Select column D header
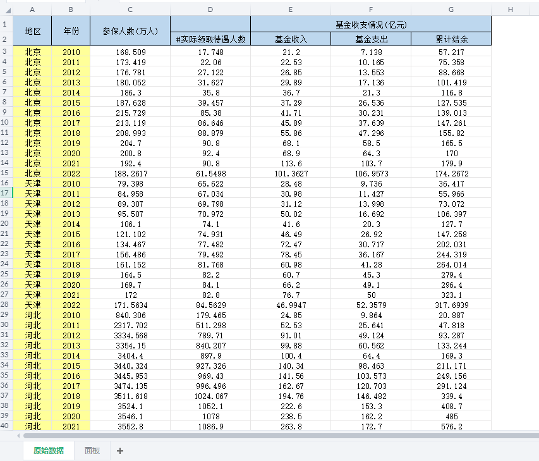 (210, 9)
